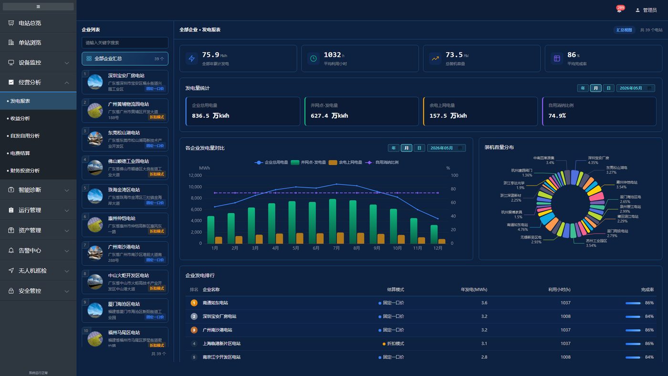Select 日 granularity in 发电量统计
Image resolution: width=668 pixels, height=376 pixels.
tap(608, 88)
